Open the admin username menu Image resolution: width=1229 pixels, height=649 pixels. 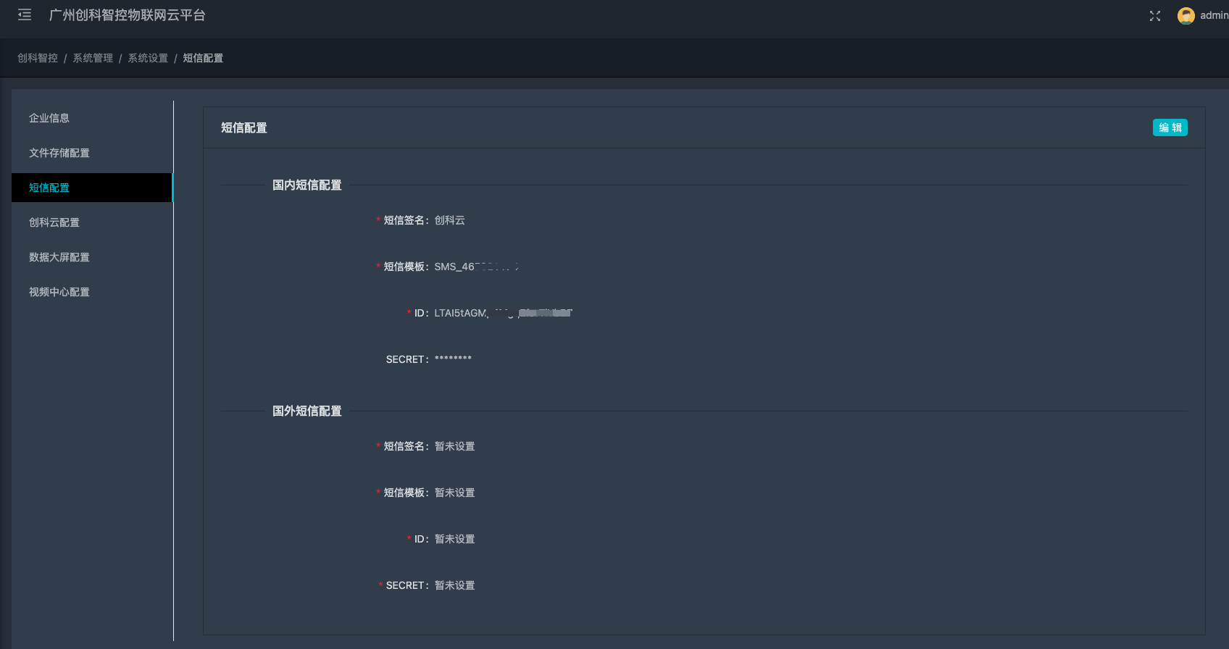(x=1214, y=16)
